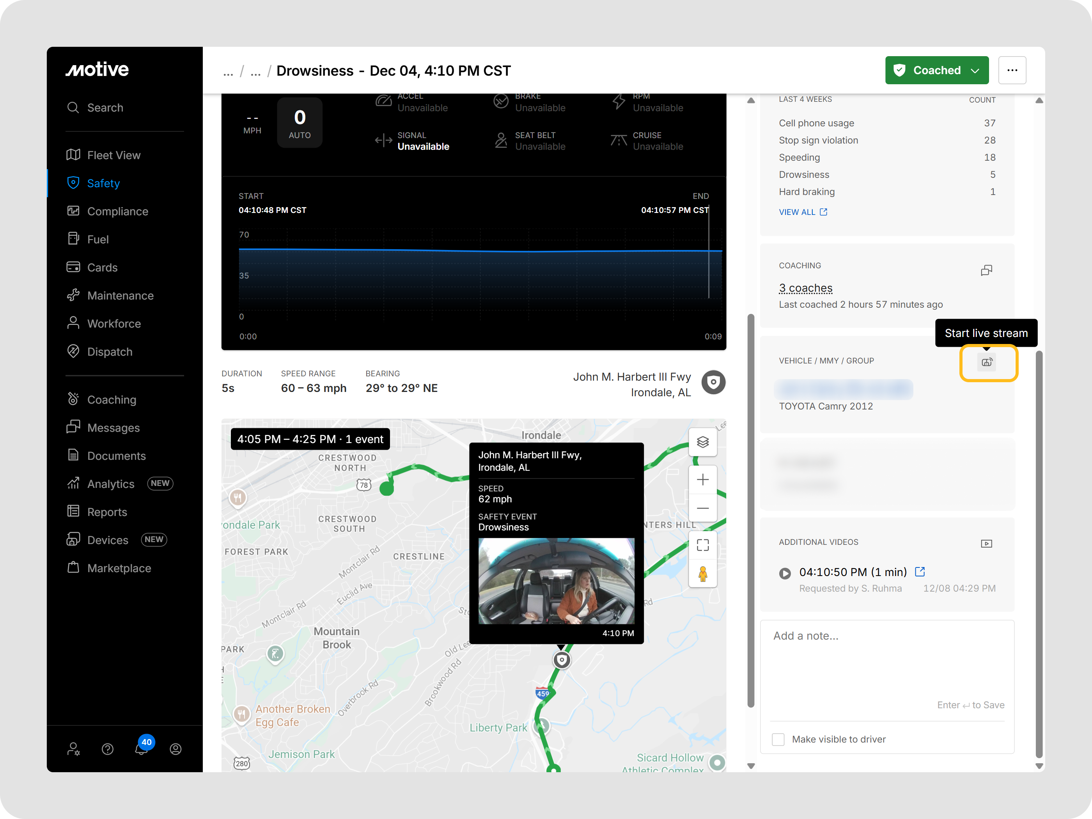
Task: Zoom in on the map
Action: click(702, 479)
